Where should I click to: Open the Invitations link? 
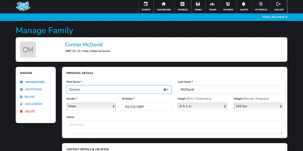pyautogui.click(x=34, y=89)
